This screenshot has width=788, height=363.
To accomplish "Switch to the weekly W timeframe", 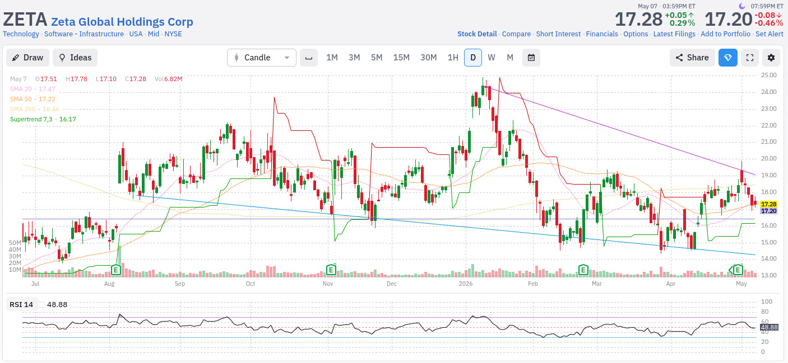I will click(492, 58).
